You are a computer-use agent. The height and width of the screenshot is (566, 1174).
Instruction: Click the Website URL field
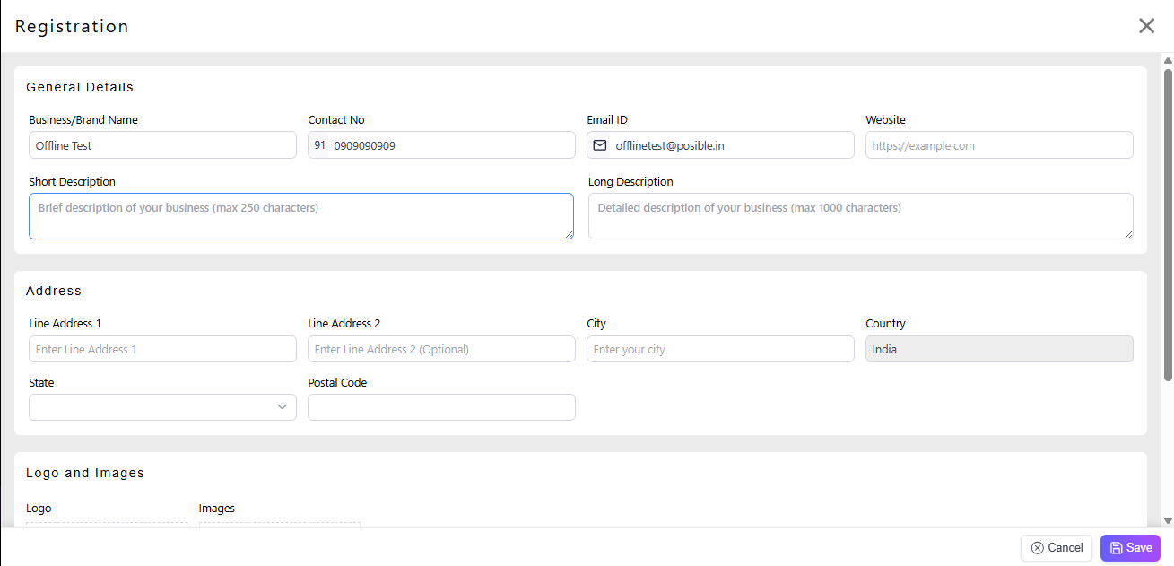[x=999, y=145]
